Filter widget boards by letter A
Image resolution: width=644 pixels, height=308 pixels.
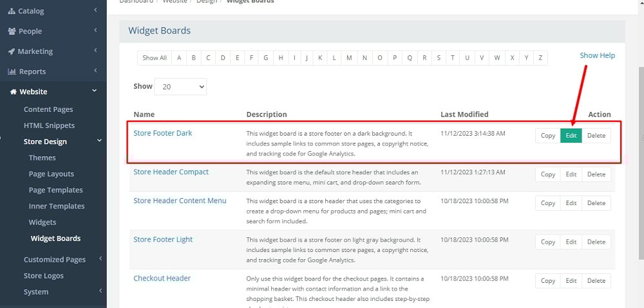[179, 58]
